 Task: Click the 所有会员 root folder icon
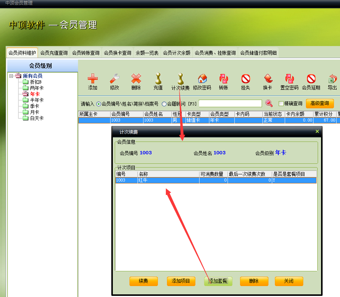(19, 75)
